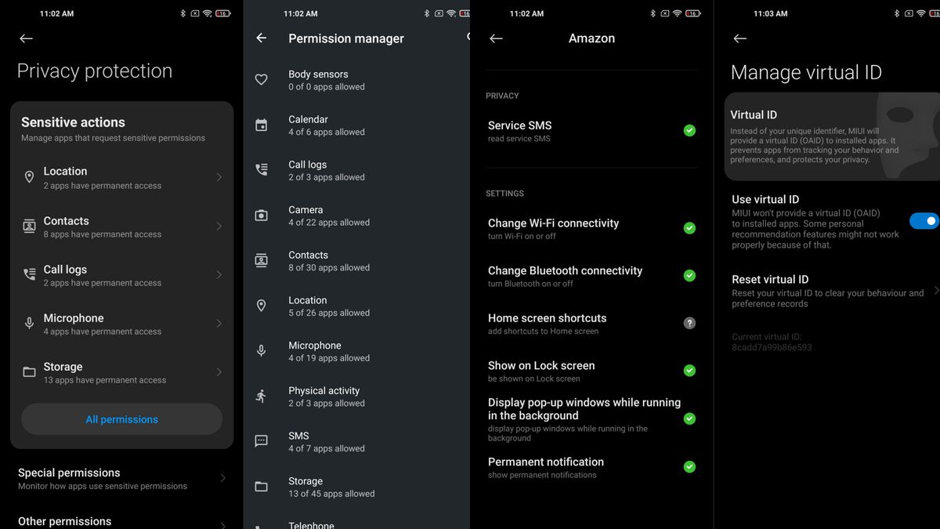
Task: Expand the Contacts sensitive actions row
Action: [121, 226]
